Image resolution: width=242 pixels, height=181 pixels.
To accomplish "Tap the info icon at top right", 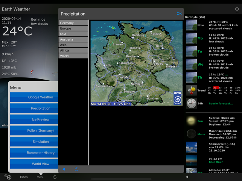I will [237, 9].
